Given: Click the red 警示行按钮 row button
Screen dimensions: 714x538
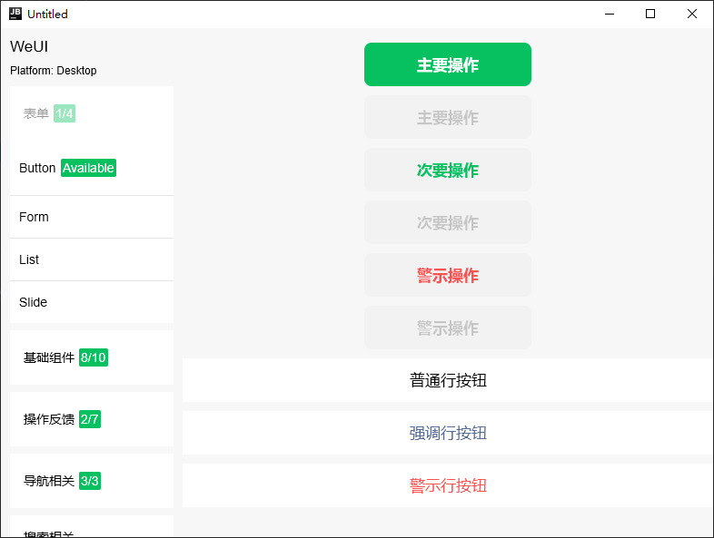Looking at the screenshot, I should pyautogui.click(x=448, y=485).
